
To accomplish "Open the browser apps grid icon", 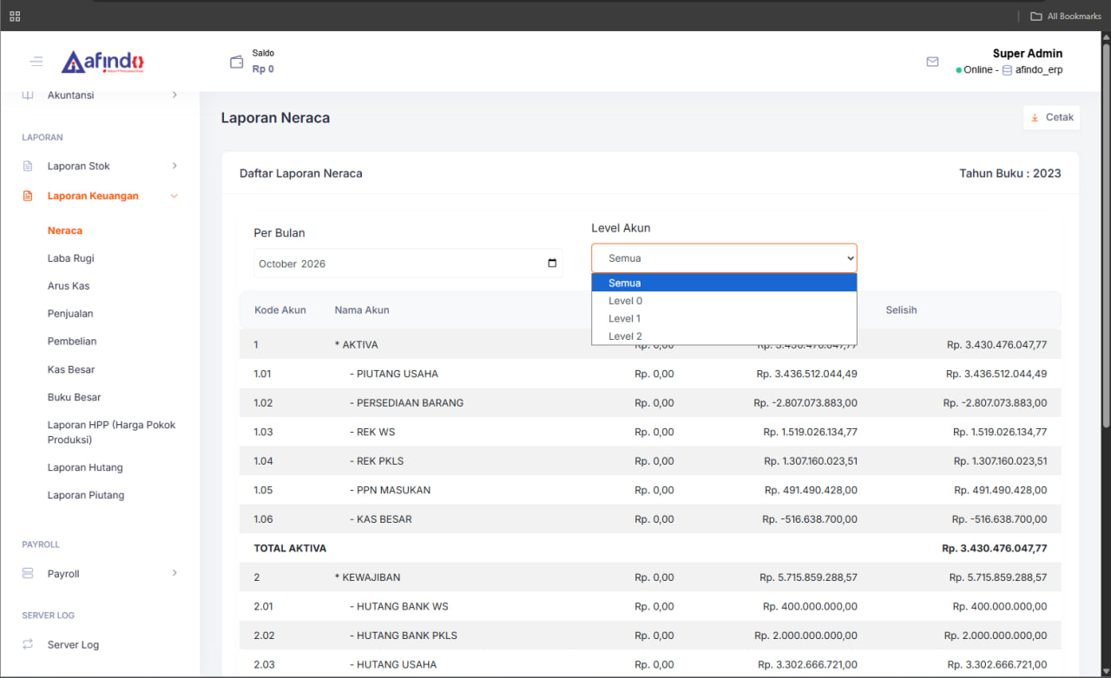I will (15, 16).
